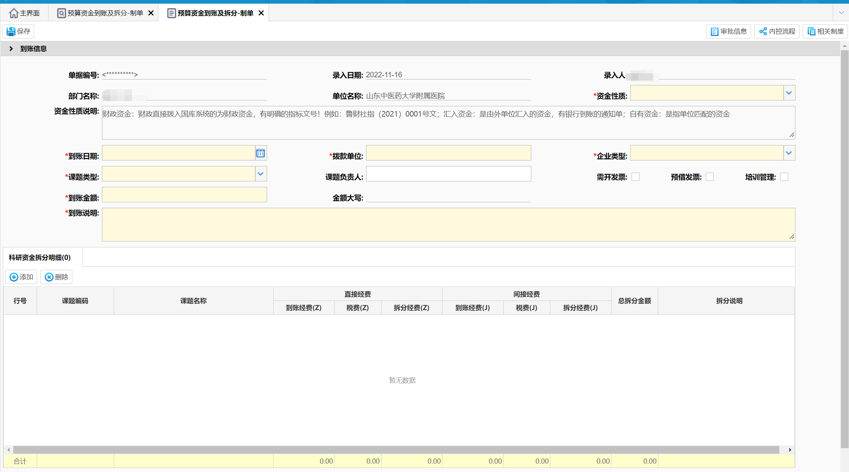Screen dimensions: 849x472
Task: Click the horizontal scrollbar left arrow
Action: tap(8, 450)
